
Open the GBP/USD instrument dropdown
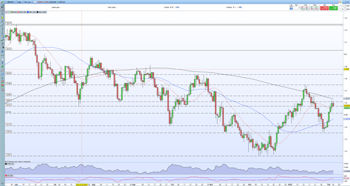[x=11, y=2]
